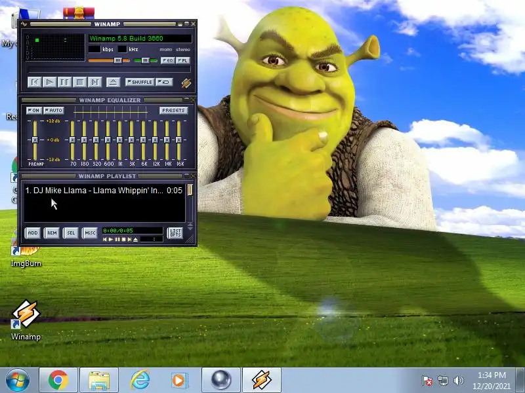Select playlist entry DJ Mike Llama
The height and width of the screenshot is (393, 525).
(x=104, y=191)
